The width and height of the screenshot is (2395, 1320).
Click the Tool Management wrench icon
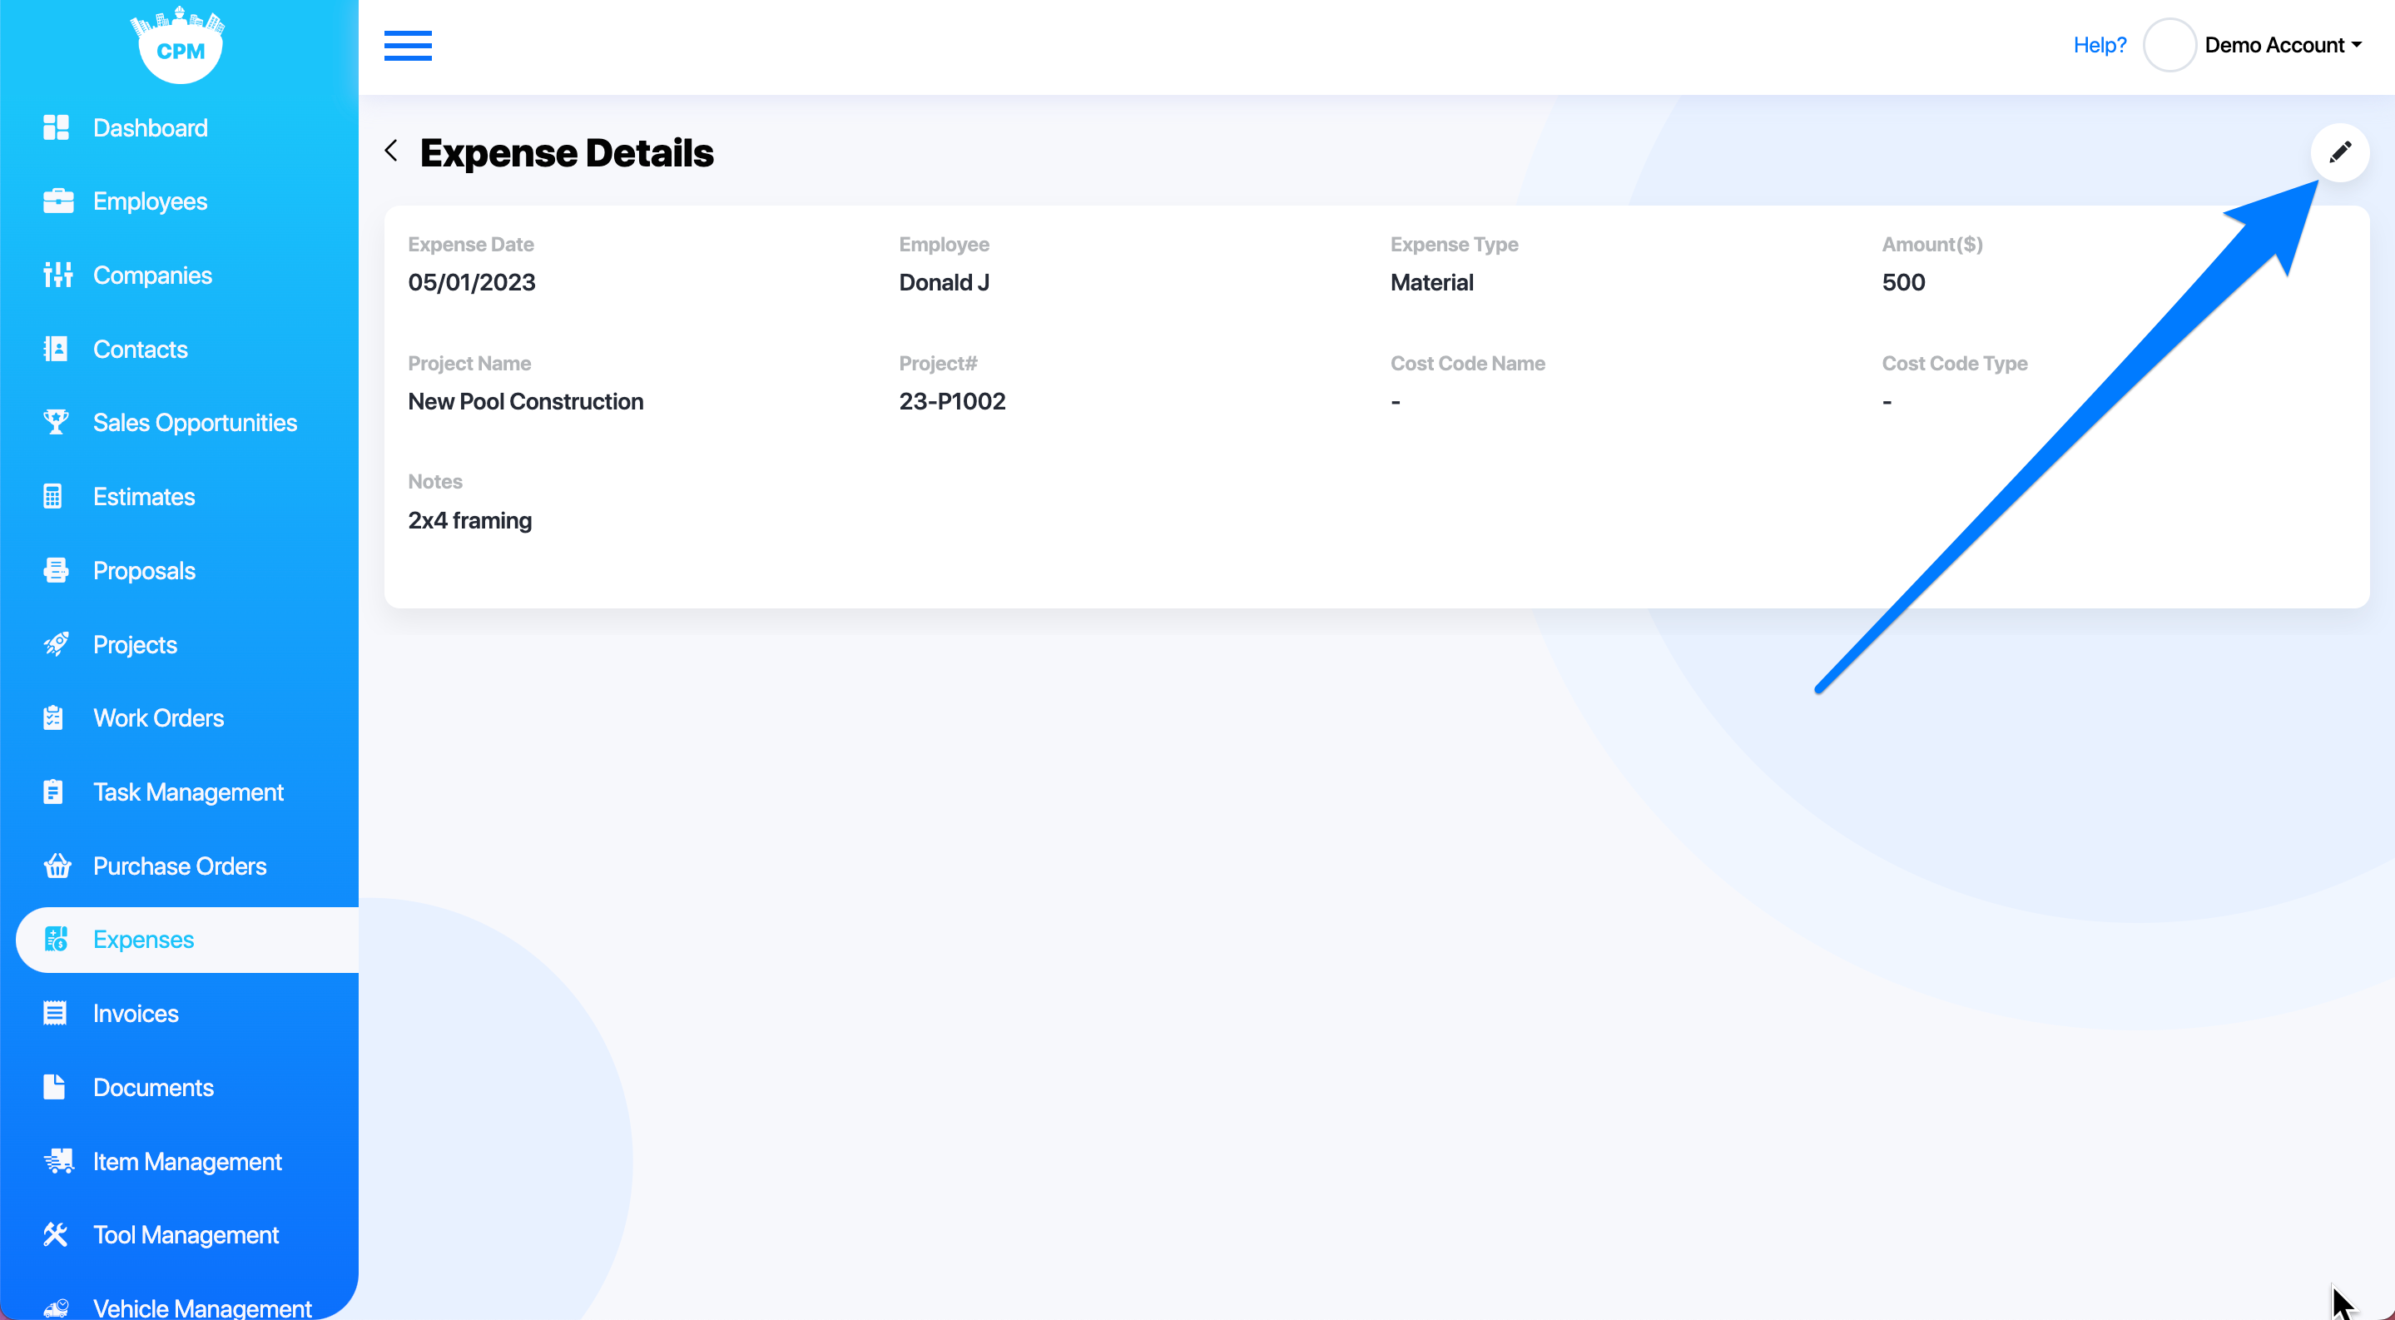tap(56, 1234)
